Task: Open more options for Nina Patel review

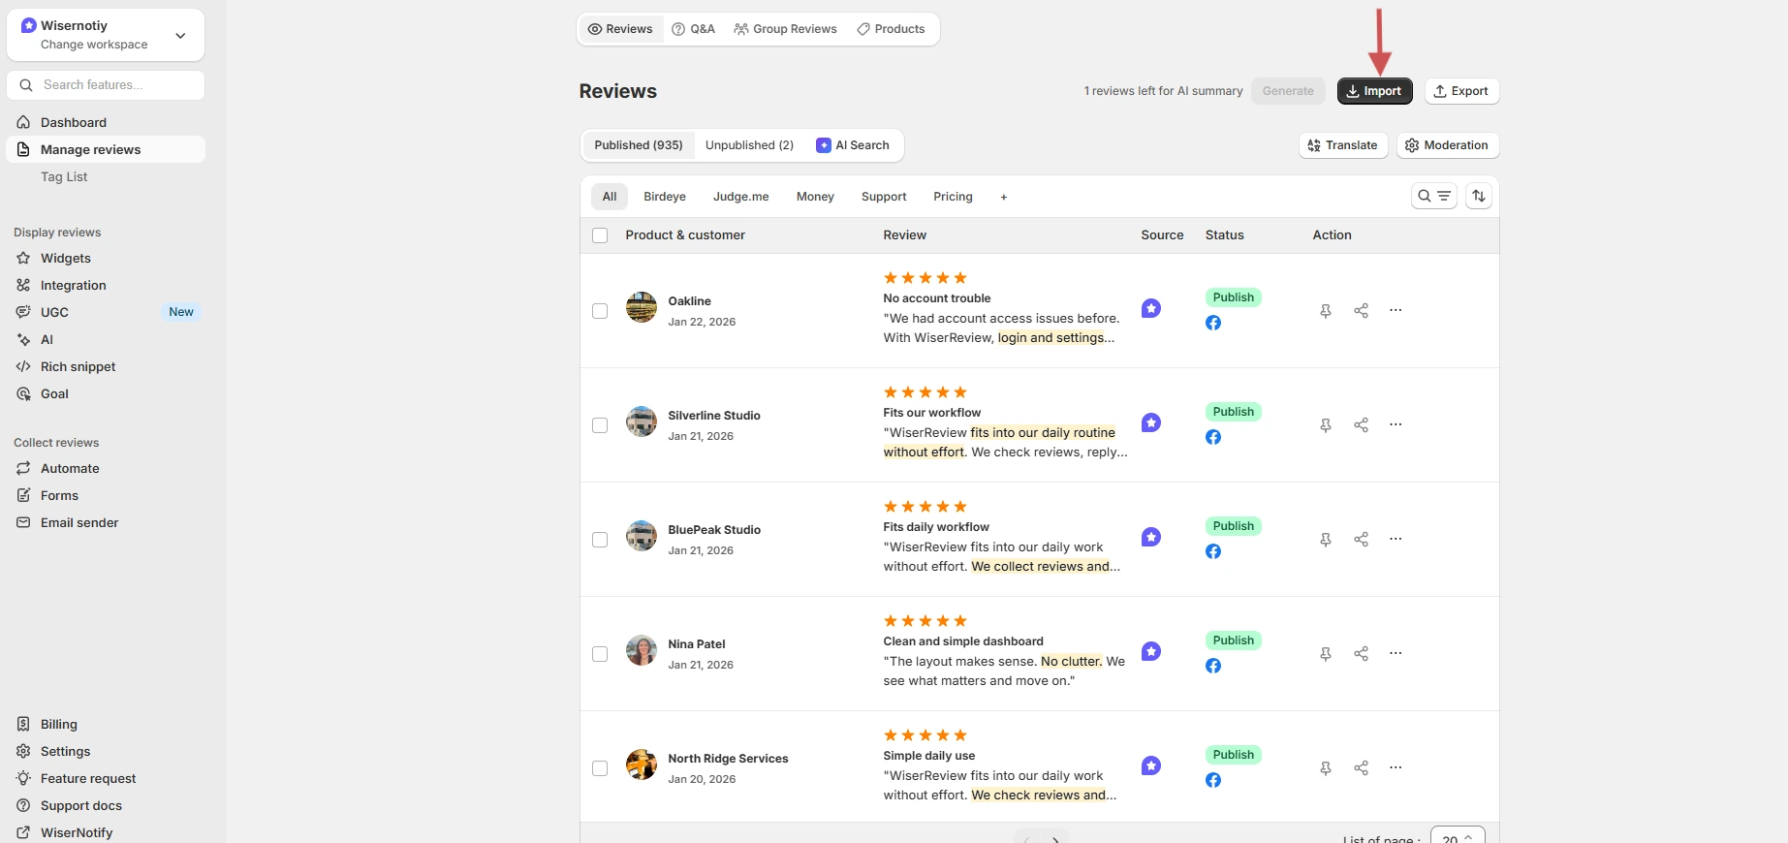Action: pyautogui.click(x=1396, y=653)
